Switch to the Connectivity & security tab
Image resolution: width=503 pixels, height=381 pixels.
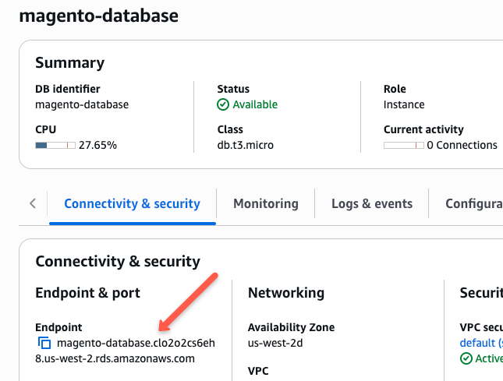[132, 204]
